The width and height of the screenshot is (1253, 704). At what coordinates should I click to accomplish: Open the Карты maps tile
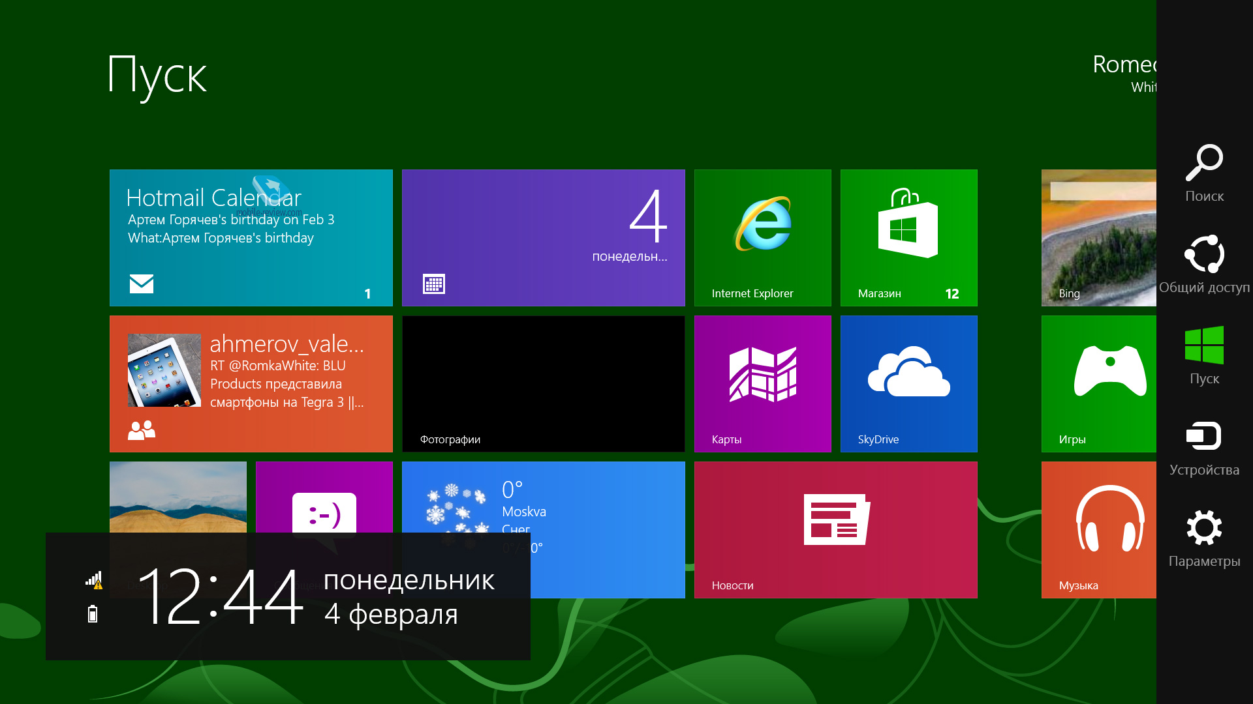tap(763, 384)
